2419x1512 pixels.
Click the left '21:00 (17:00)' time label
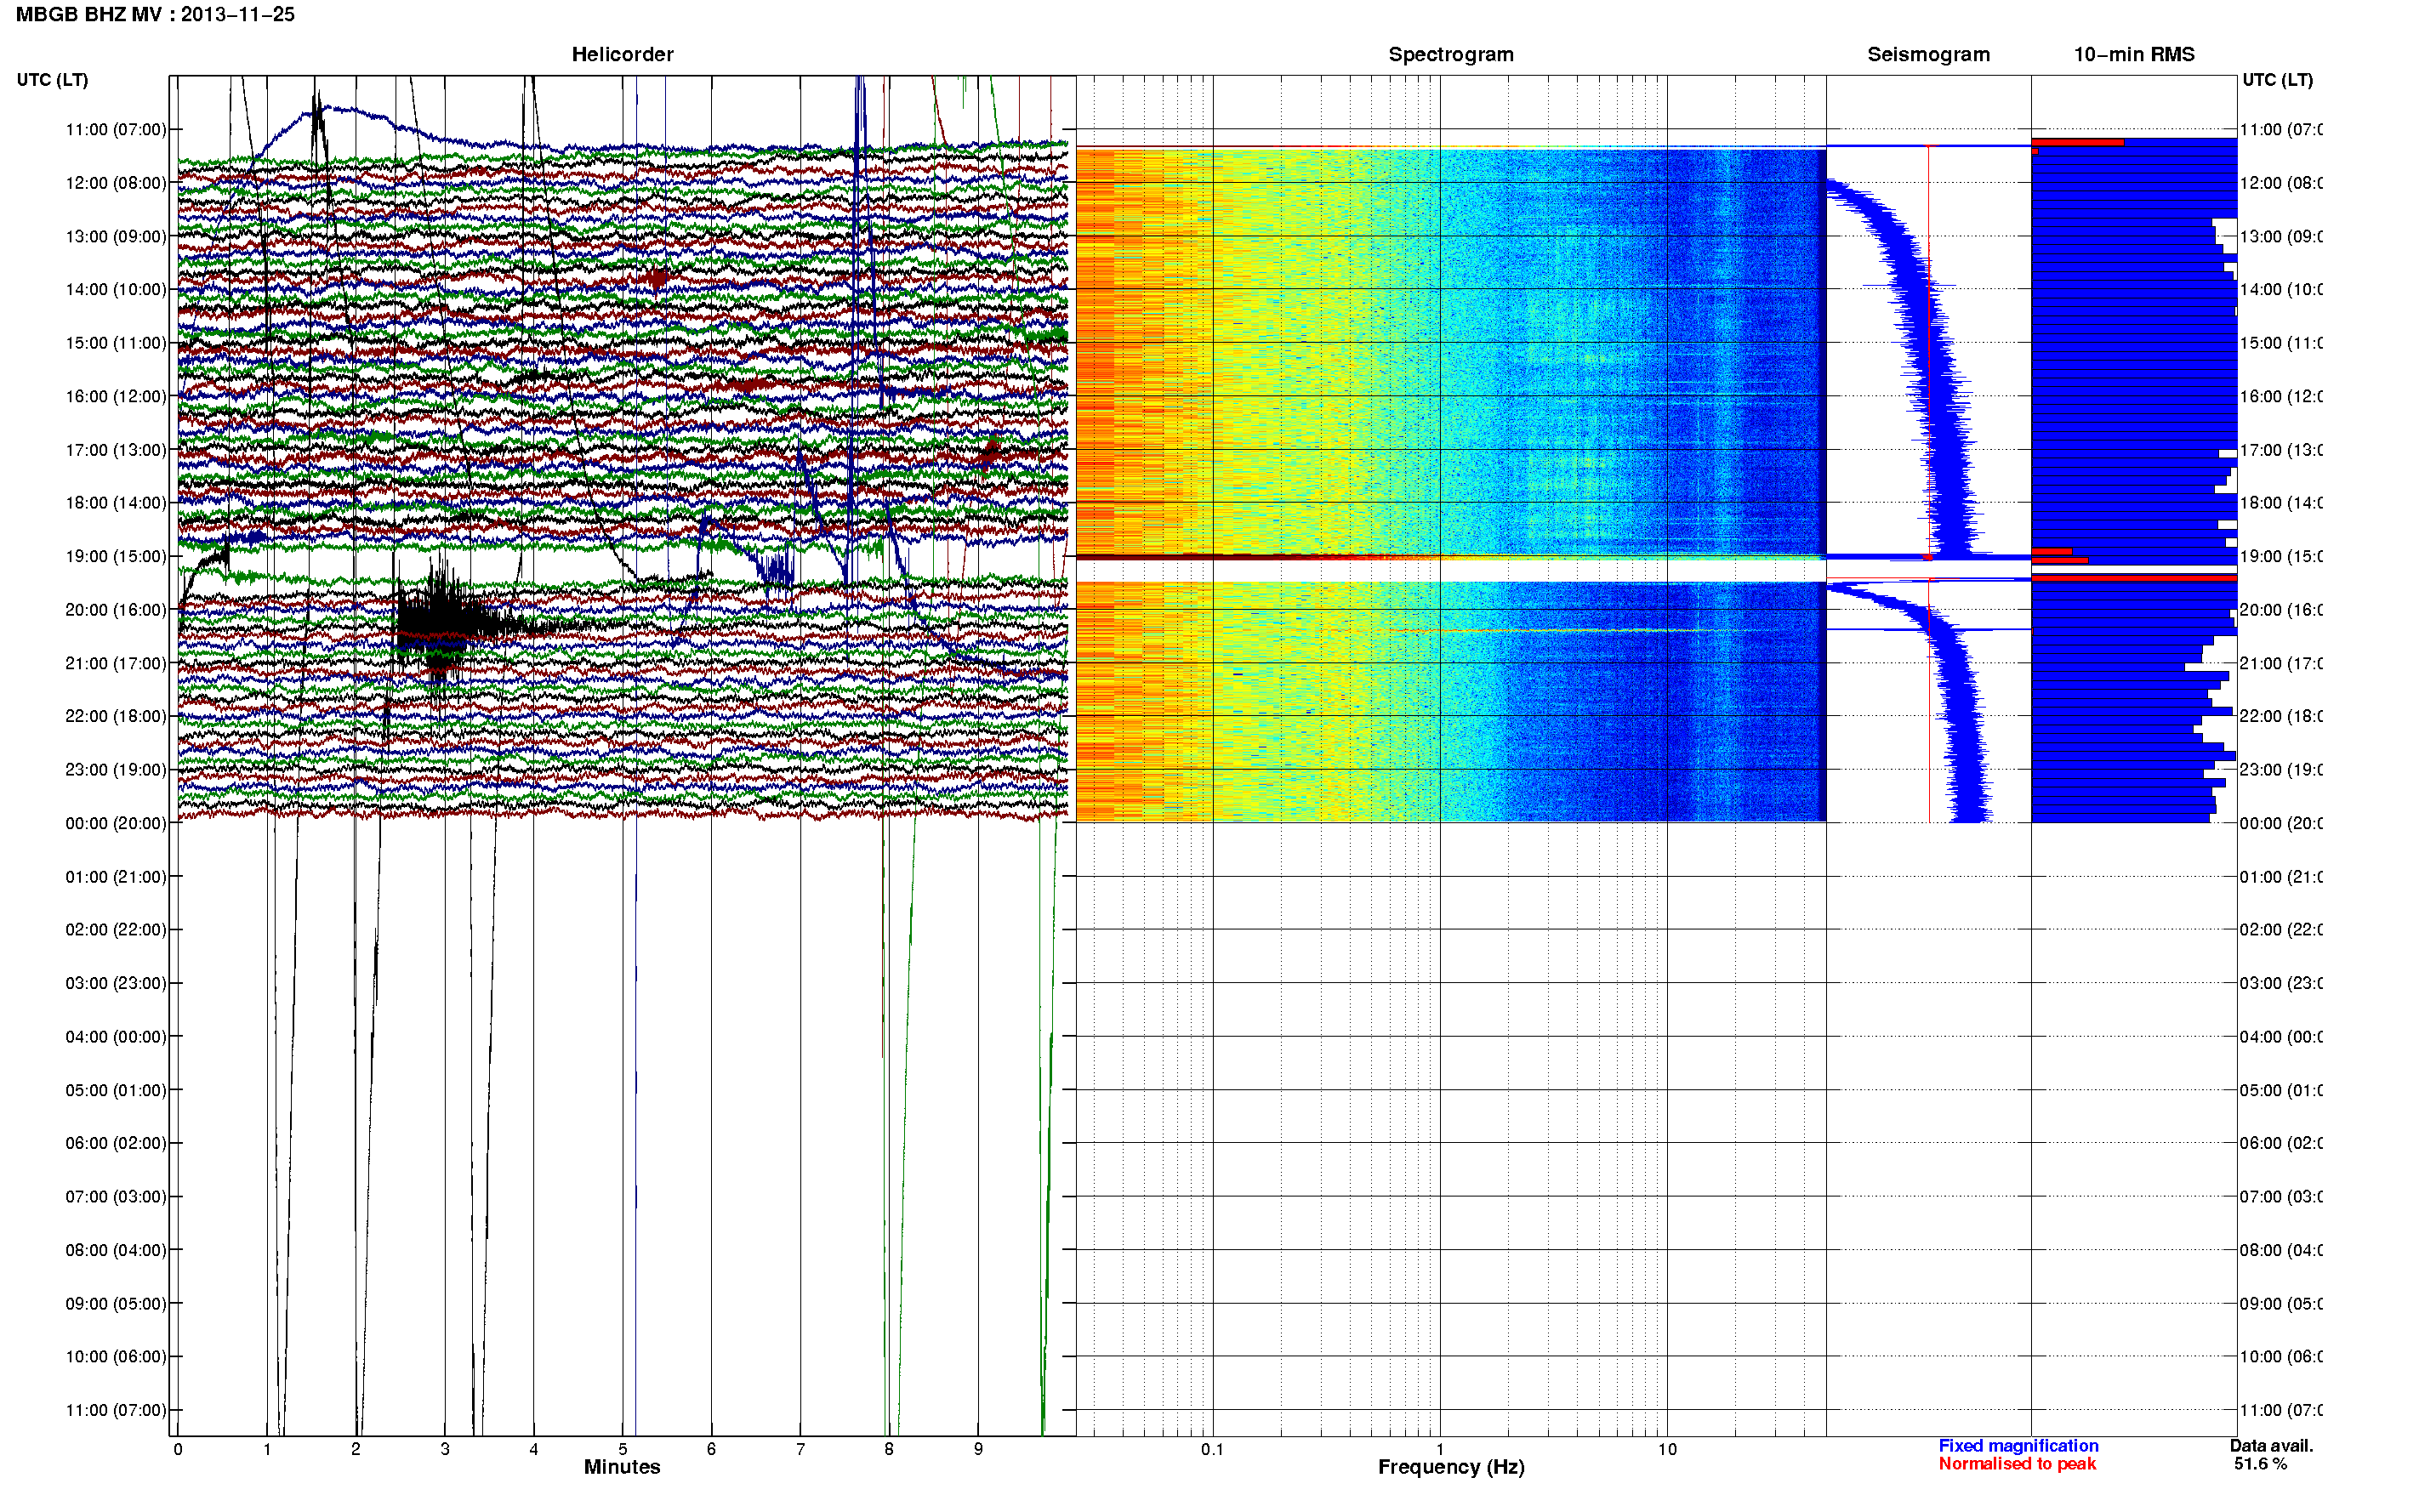pyautogui.click(x=115, y=663)
